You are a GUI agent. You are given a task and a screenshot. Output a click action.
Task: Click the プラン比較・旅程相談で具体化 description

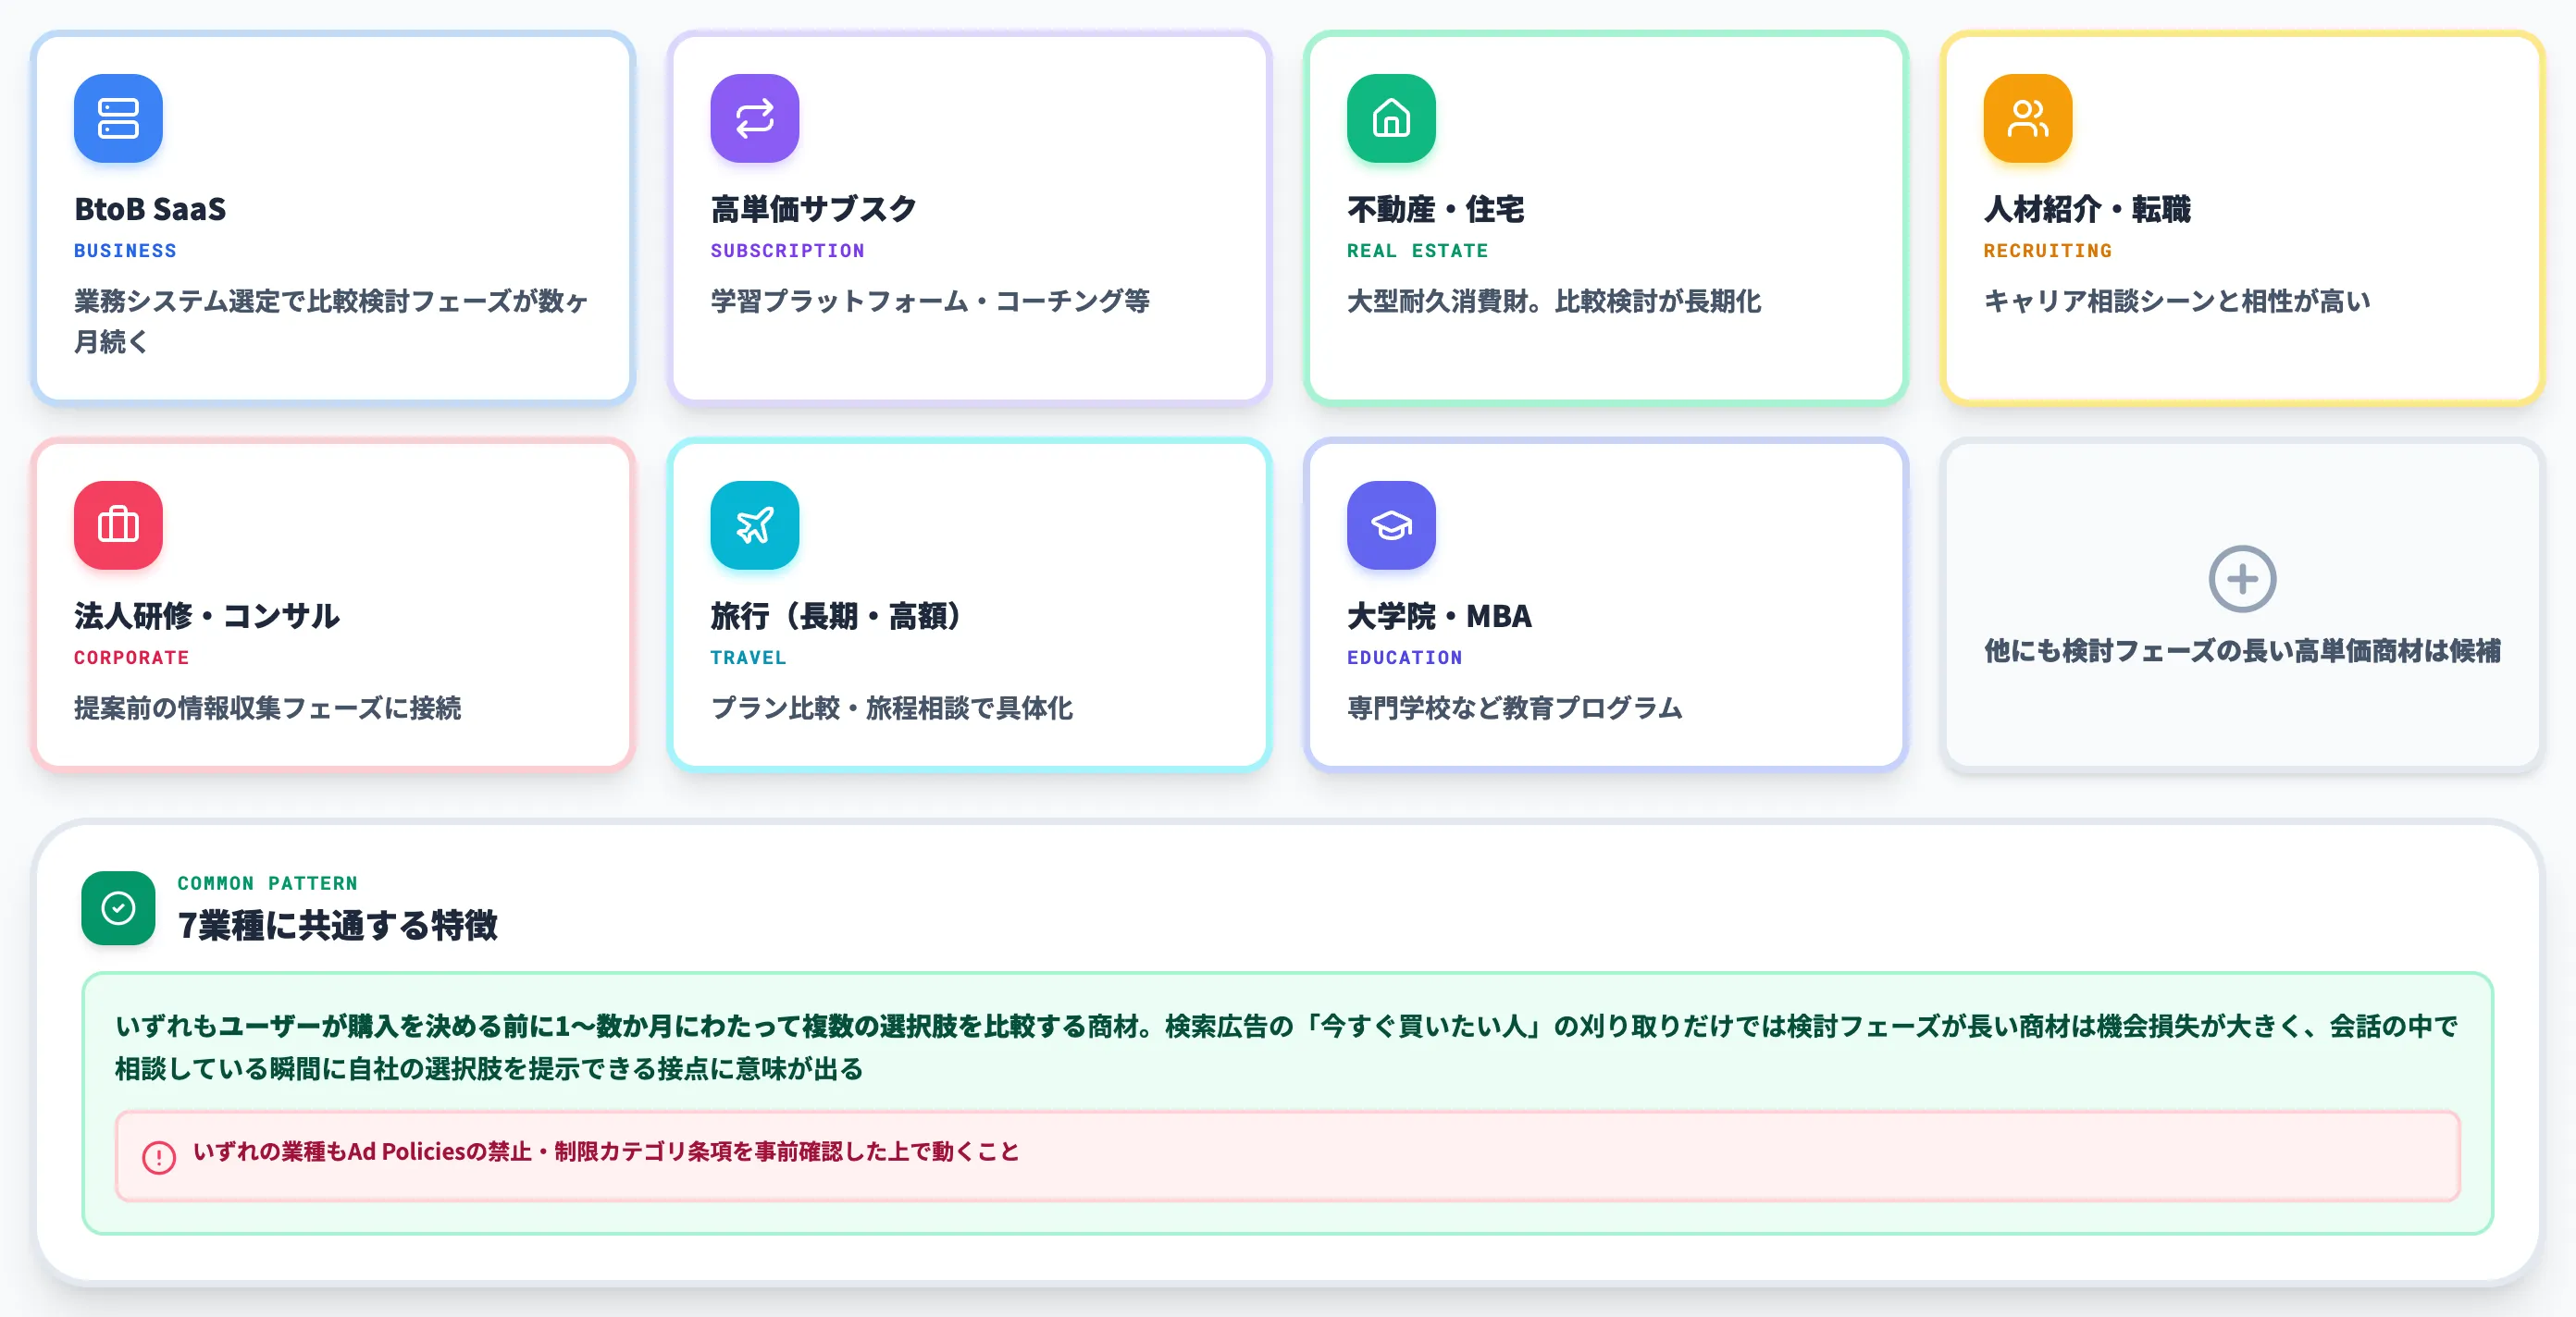coord(892,708)
